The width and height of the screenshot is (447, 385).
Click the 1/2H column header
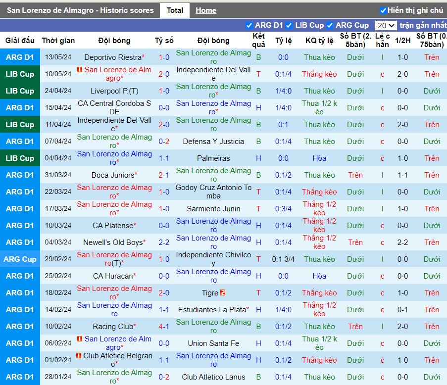pos(402,41)
